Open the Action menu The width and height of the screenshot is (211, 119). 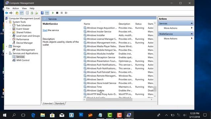tap(15, 8)
